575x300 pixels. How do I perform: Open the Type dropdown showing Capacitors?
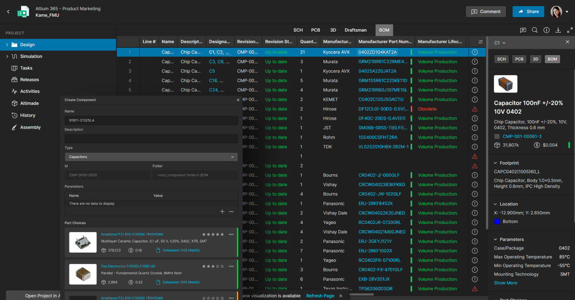[x=151, y=157]
